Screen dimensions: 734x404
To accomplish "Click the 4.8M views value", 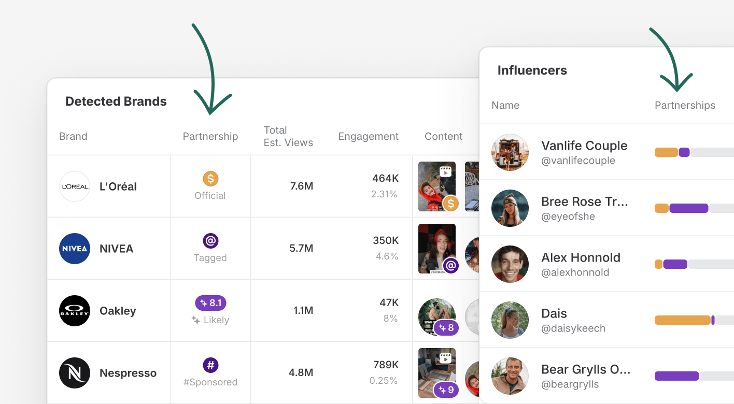I will pyautogui.click(x=301, y=372).
